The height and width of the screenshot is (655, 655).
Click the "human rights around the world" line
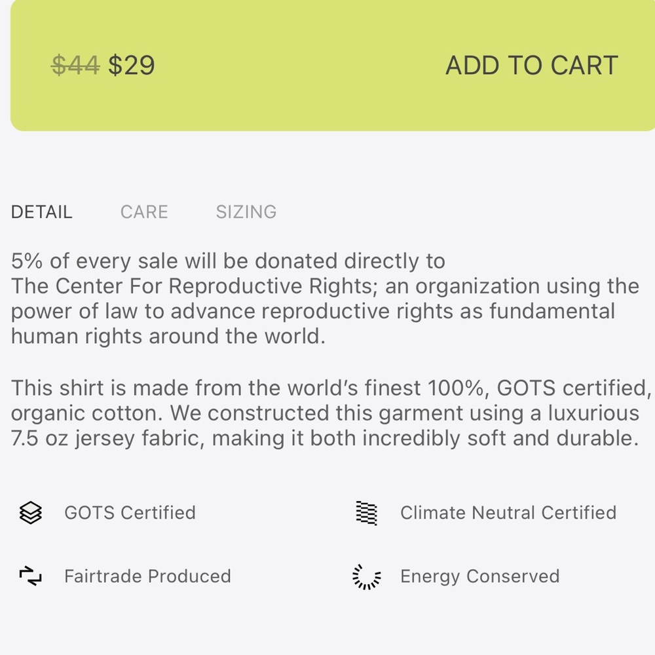(168, 337)
